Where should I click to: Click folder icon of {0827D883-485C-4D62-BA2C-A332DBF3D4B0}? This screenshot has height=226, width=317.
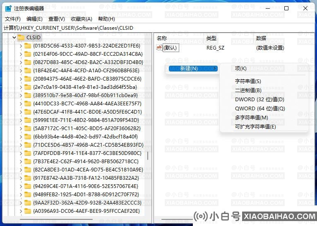(x=28, y=62)
